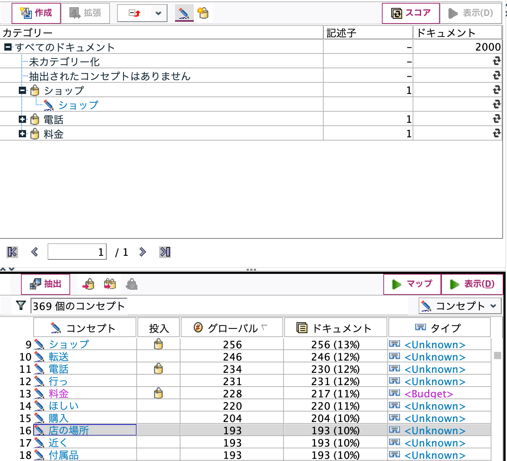Toggle the 投入 bucket marker for ショップ concept
Viewport: 507px width, 461px height.
(x=158, y=344)
